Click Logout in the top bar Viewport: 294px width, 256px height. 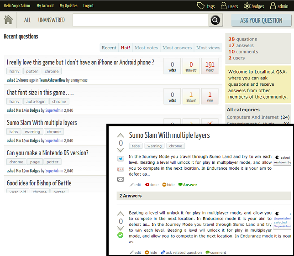(88, 6)
